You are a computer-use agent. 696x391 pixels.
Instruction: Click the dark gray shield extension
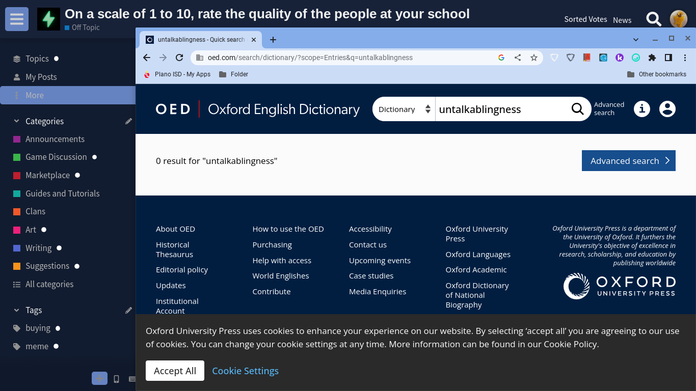pyautogui.click(x=571, y=58)
